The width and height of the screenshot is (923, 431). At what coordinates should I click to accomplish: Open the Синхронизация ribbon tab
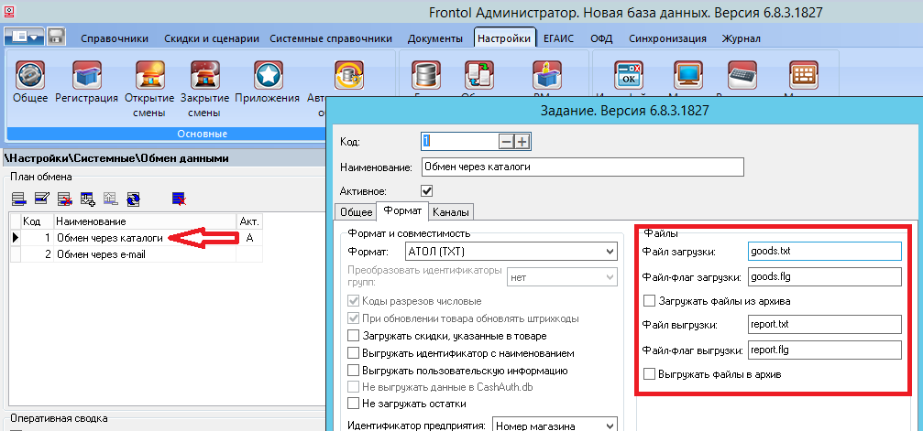tap(667, 38)
